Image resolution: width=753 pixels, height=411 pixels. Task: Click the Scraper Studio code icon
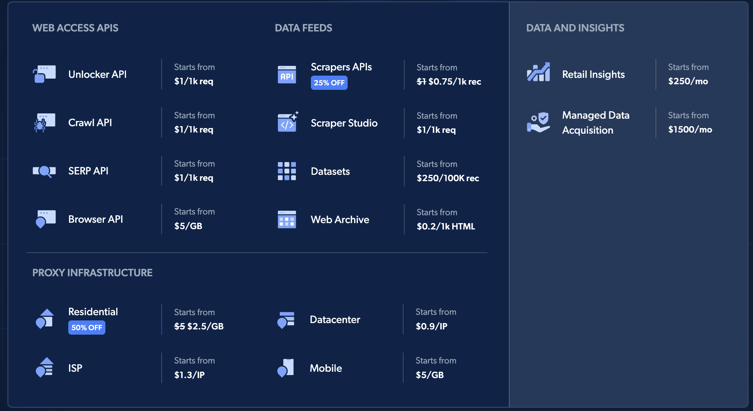tap(288, 122)
